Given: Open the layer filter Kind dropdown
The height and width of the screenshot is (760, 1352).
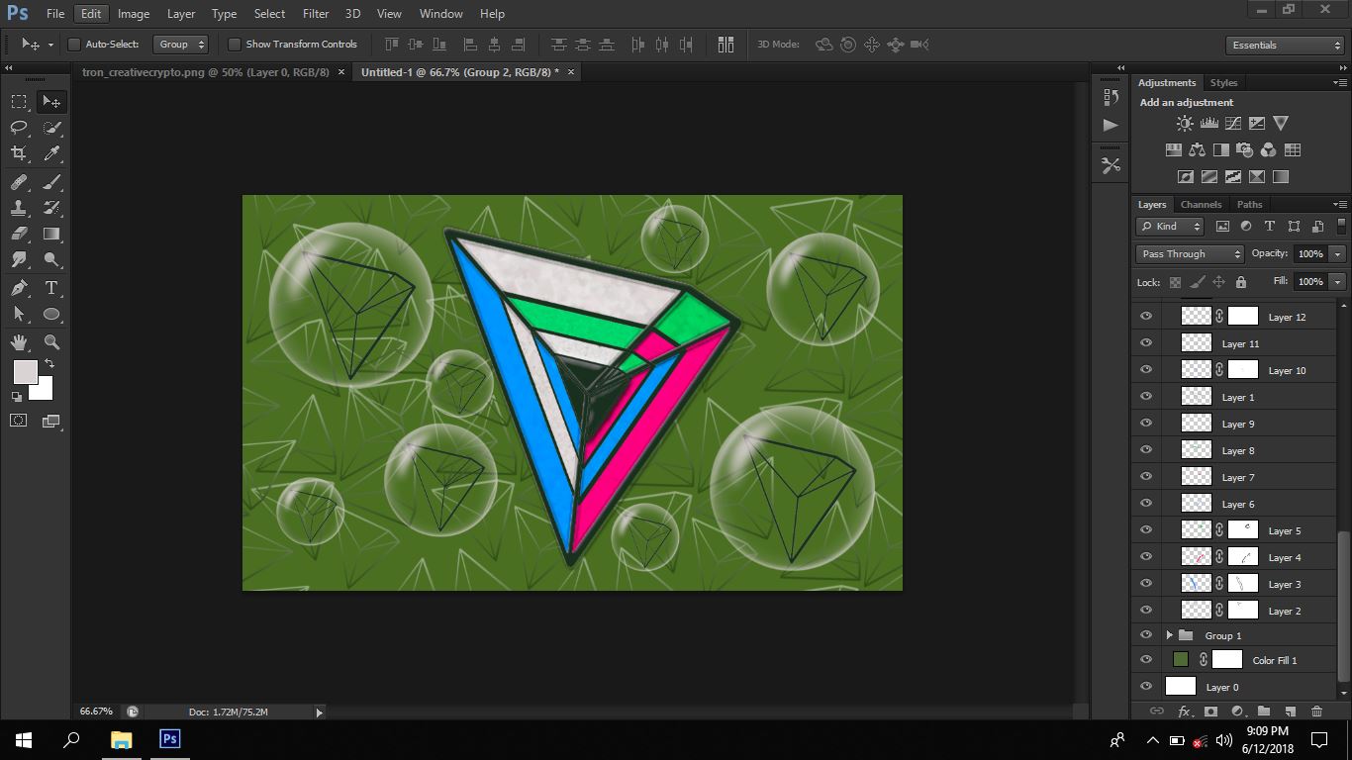Looking at the screenshot, I should [1170, 227].
